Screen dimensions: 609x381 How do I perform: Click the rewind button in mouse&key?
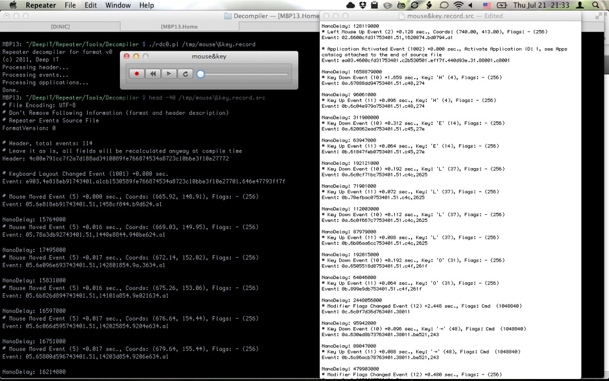click(x=153, y=74)
